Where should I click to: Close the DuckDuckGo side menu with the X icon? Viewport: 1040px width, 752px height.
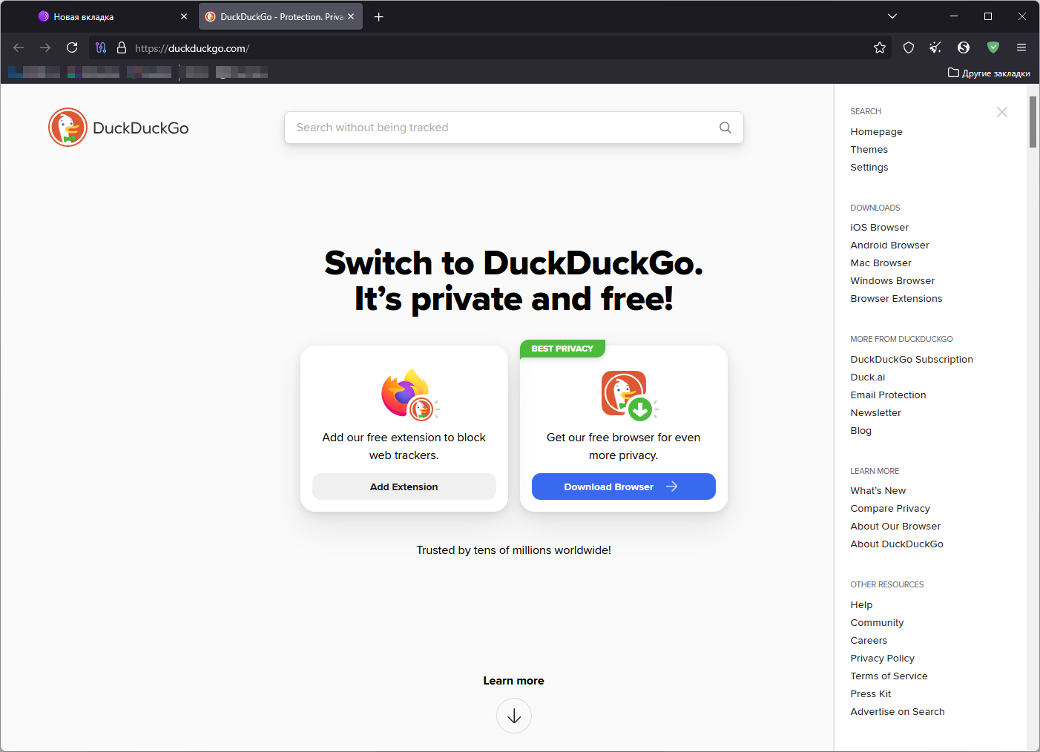click(1002, 112)
